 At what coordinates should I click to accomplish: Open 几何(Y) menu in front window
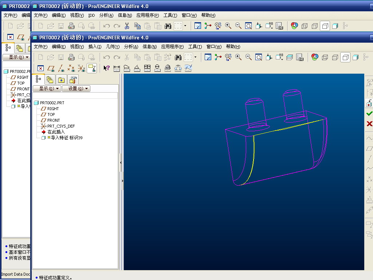(x=113, y=47)
